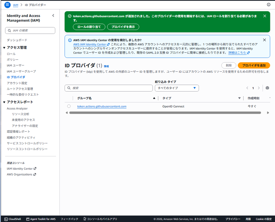
Task: Open サービスコントロールポリシー in sidebar
Action: pyautogui.click(x=27, y=143)
